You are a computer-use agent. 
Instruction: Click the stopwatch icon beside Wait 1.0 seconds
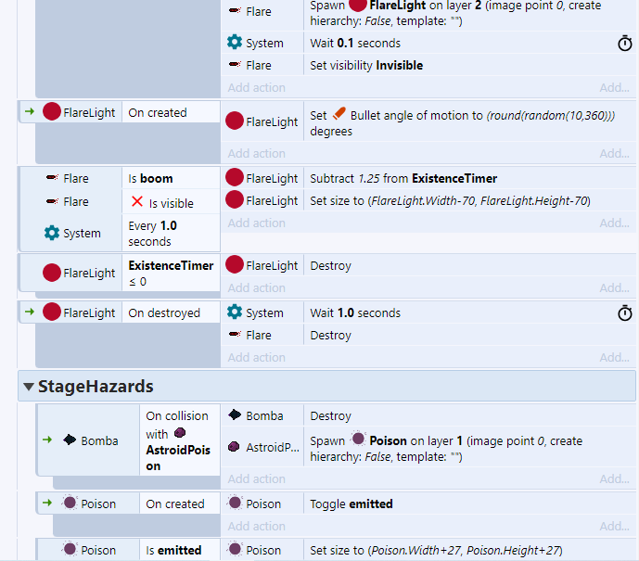(x=625, y=313)
